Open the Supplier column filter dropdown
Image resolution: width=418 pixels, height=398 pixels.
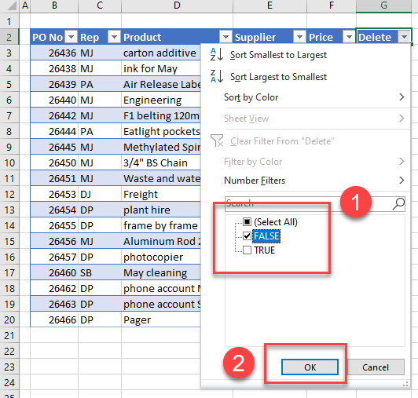tap(299, 37)
